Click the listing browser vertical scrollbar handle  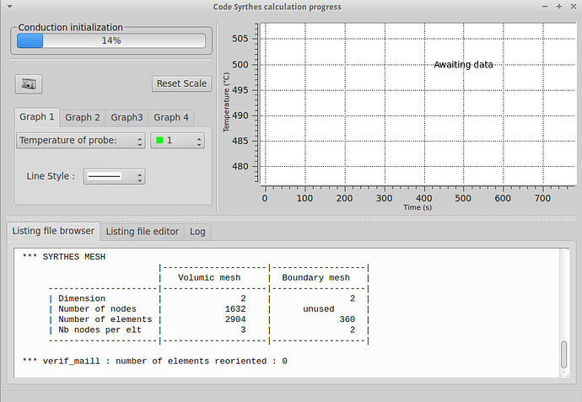563,355
